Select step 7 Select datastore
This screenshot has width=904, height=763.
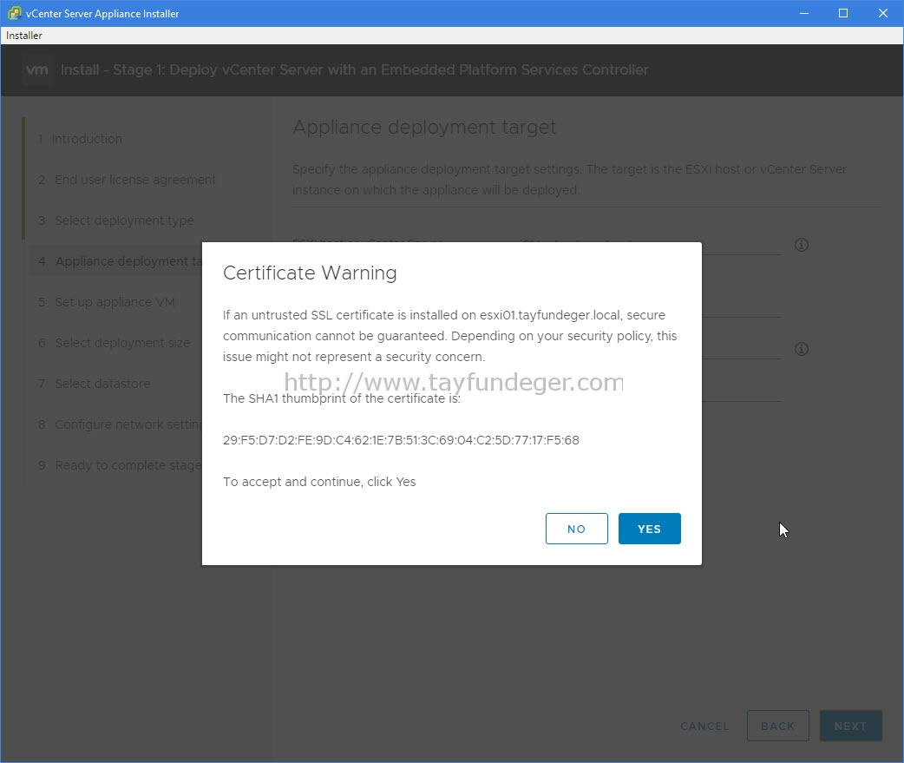[x=94, y=384]
